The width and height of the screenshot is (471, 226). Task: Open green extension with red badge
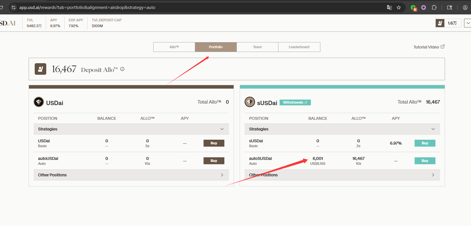coord(413,8)
